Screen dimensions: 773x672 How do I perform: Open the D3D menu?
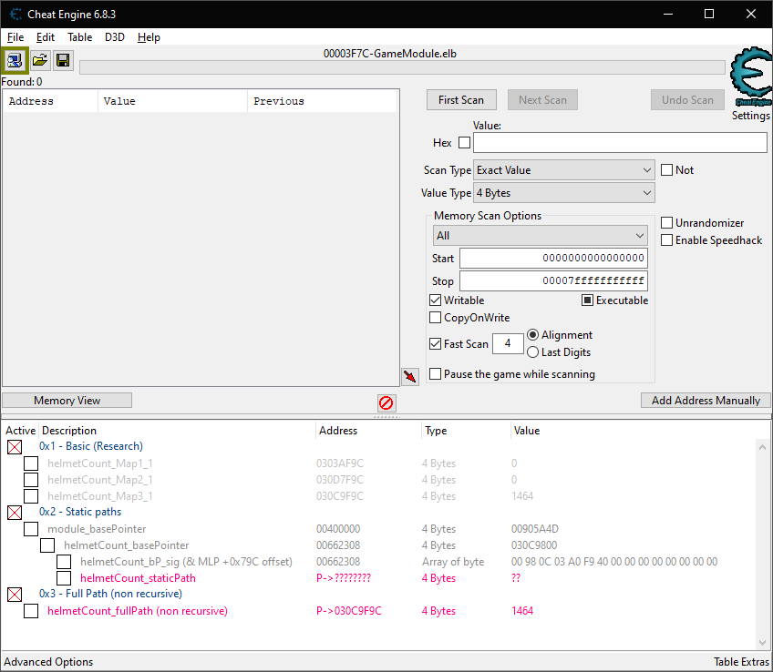click(114, 37)
